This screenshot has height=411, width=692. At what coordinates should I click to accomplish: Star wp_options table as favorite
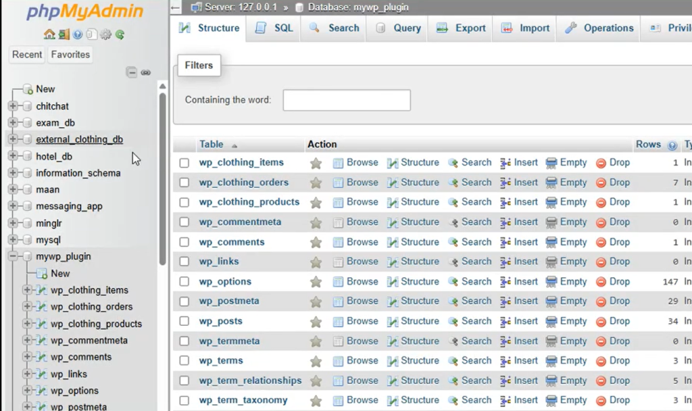pyautogui.click(x=316, y=282)
